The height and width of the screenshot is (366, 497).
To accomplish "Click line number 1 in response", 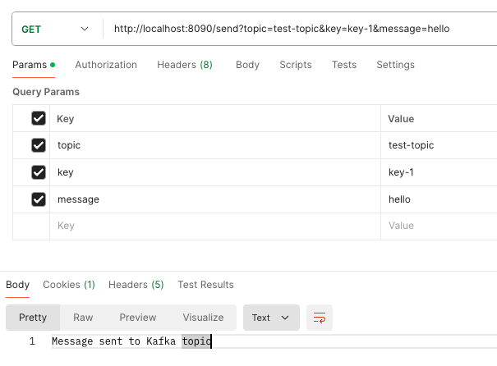I will tap(32, 341).
